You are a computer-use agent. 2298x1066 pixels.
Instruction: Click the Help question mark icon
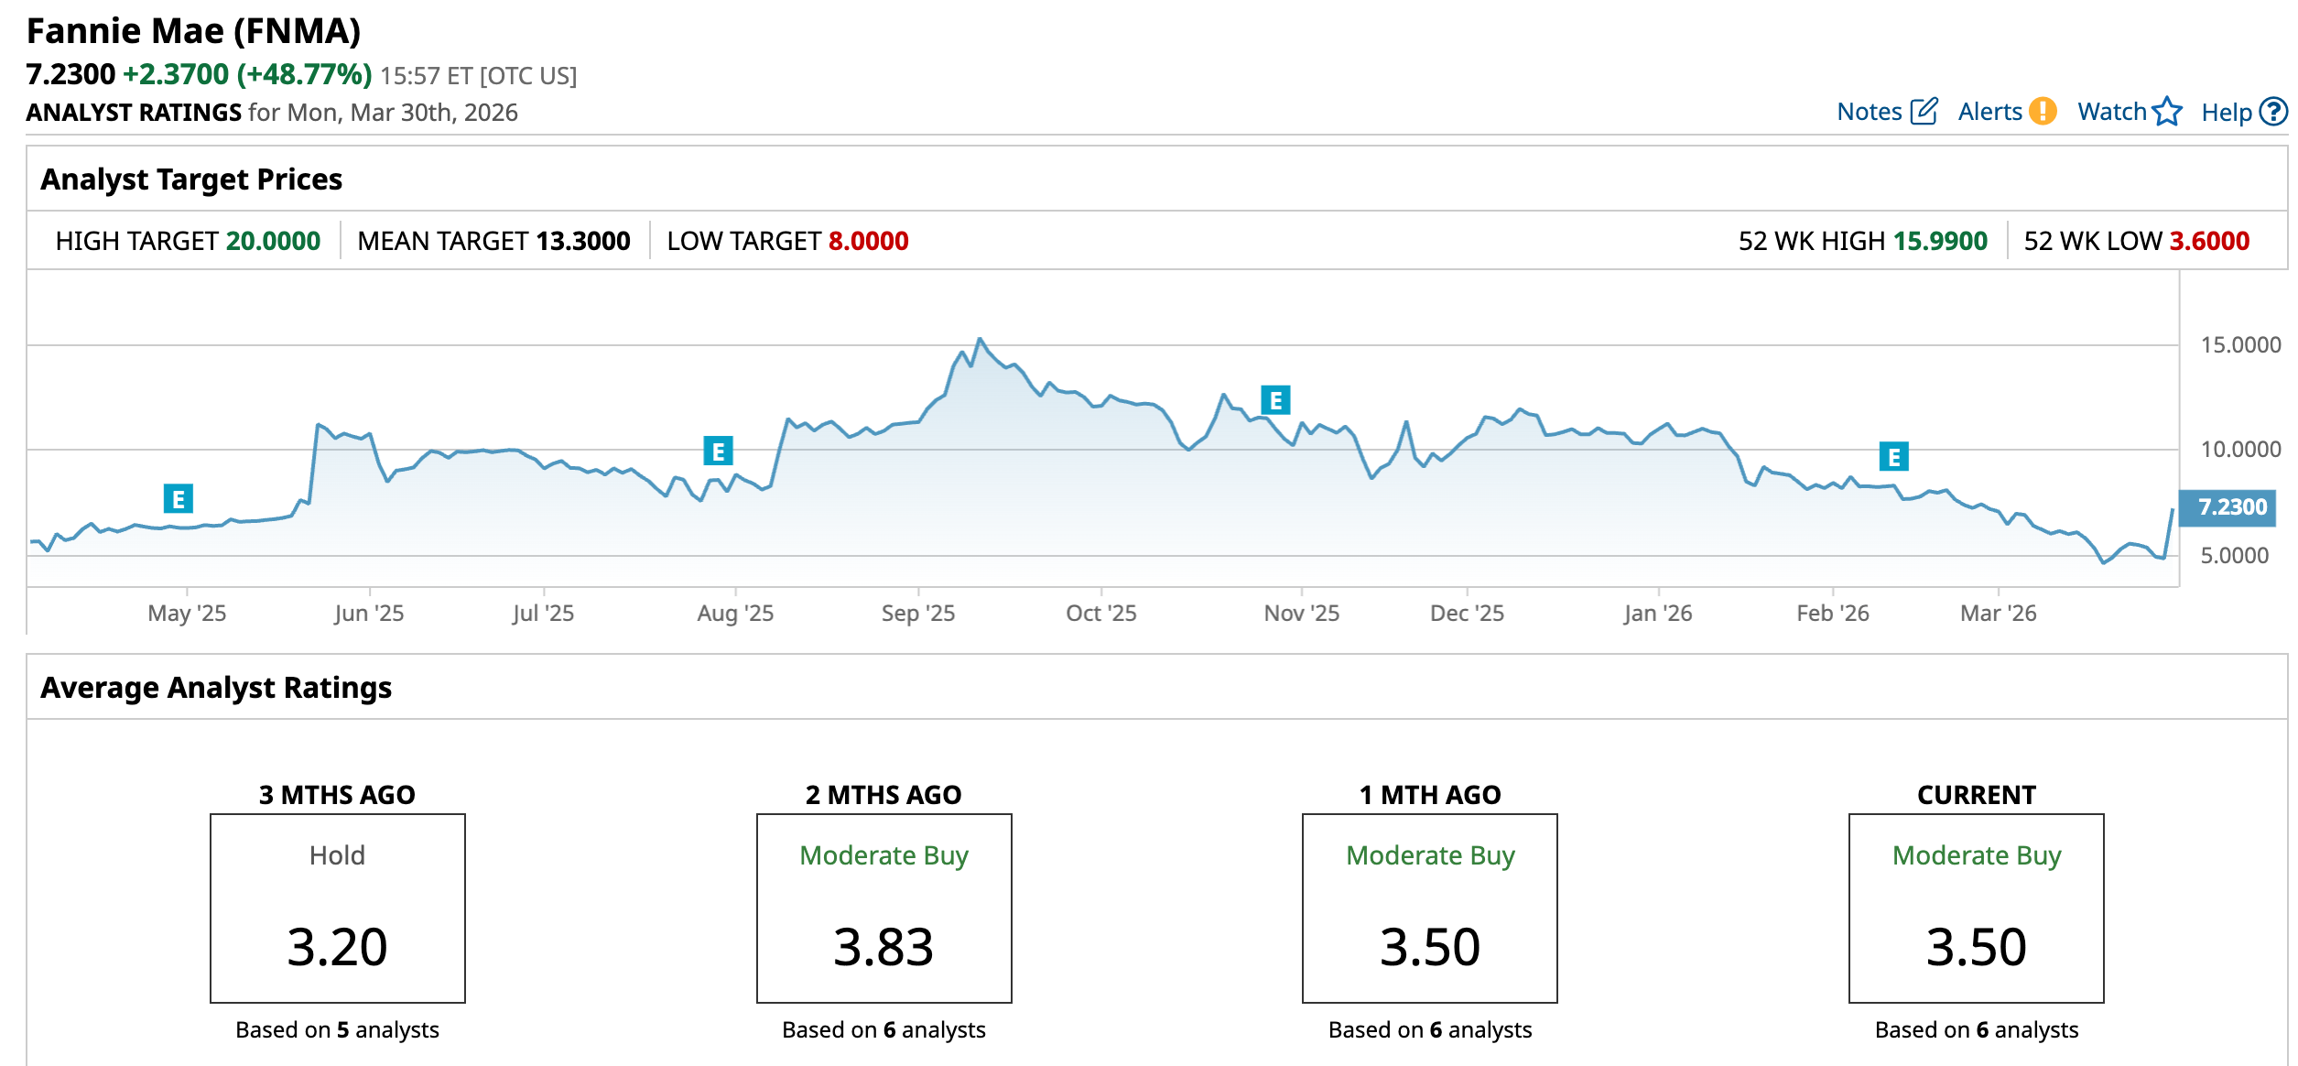(2273, 111)
